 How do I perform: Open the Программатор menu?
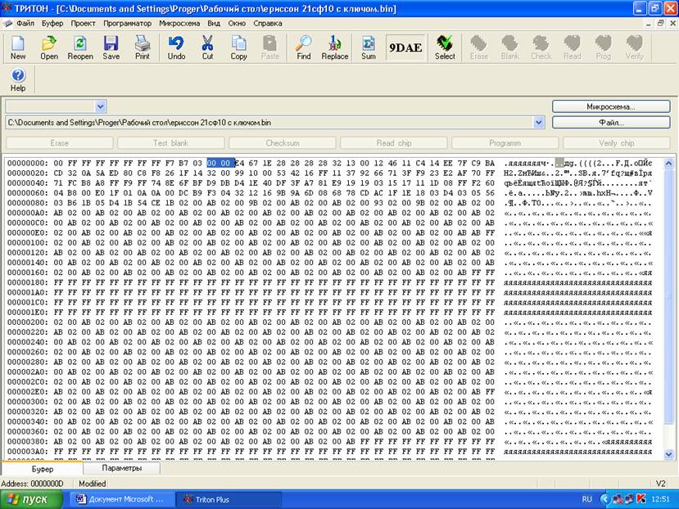point(127,23)
